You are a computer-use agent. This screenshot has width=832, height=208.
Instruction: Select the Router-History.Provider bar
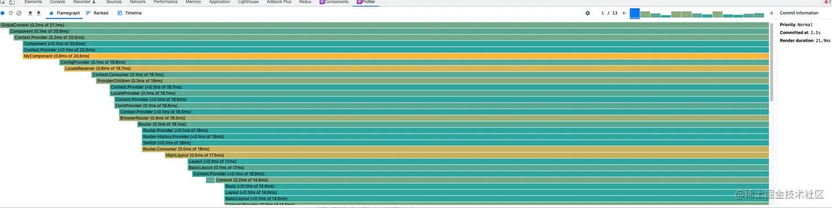click(x=455, y=137)
